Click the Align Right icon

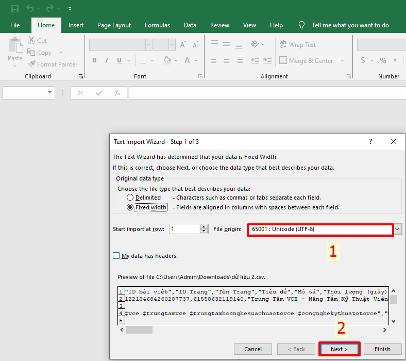pos(239,60)
